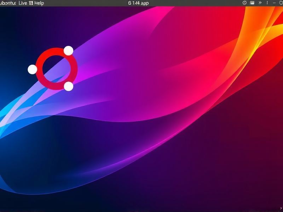Click the minimize dash in top bar
This screenshot has width=283, height=212.
tap(273, 3)
